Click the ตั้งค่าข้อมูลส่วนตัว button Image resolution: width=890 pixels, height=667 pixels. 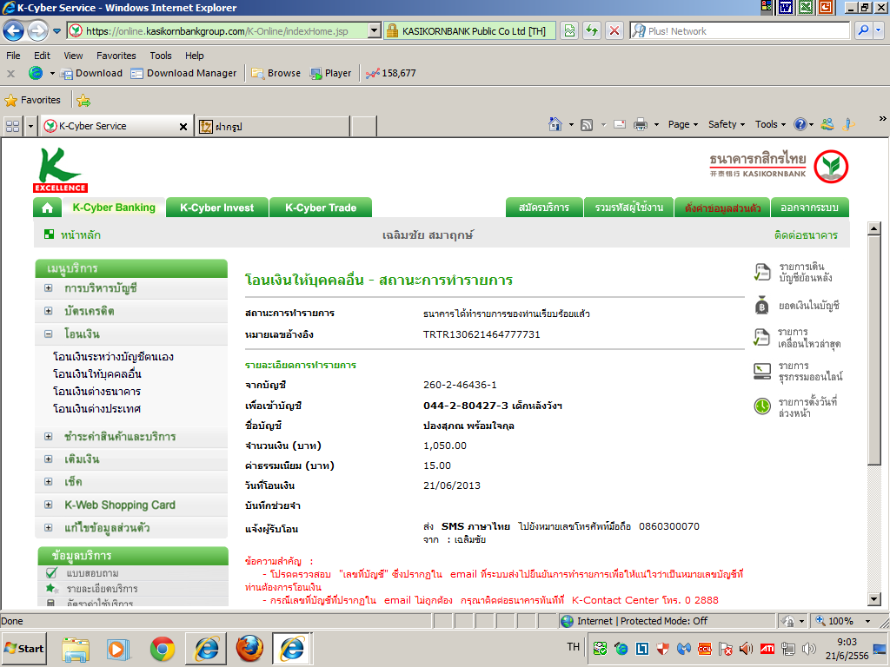click(x=722, y=208)
